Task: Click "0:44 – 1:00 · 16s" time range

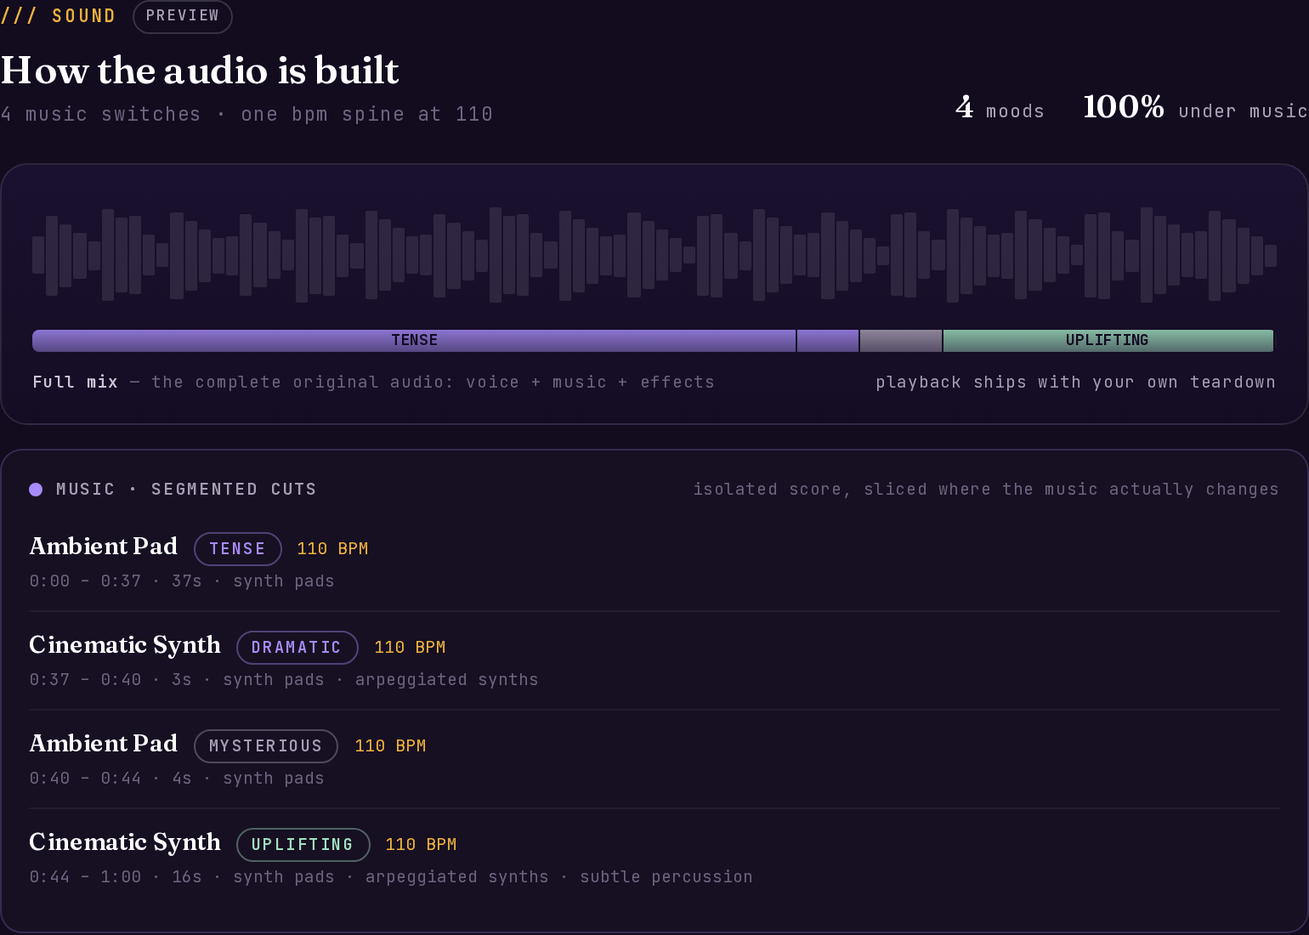Action: point(116,877)
